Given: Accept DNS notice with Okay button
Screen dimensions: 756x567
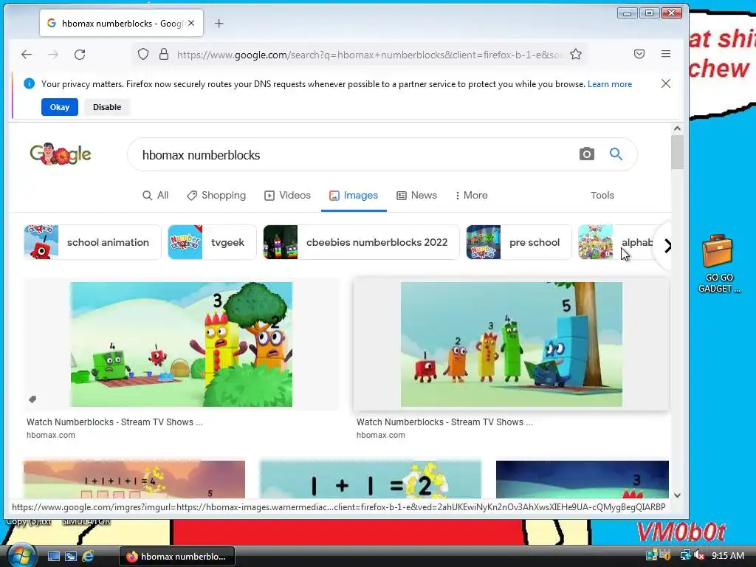Looking at the screenshot, I should point(59,107).
